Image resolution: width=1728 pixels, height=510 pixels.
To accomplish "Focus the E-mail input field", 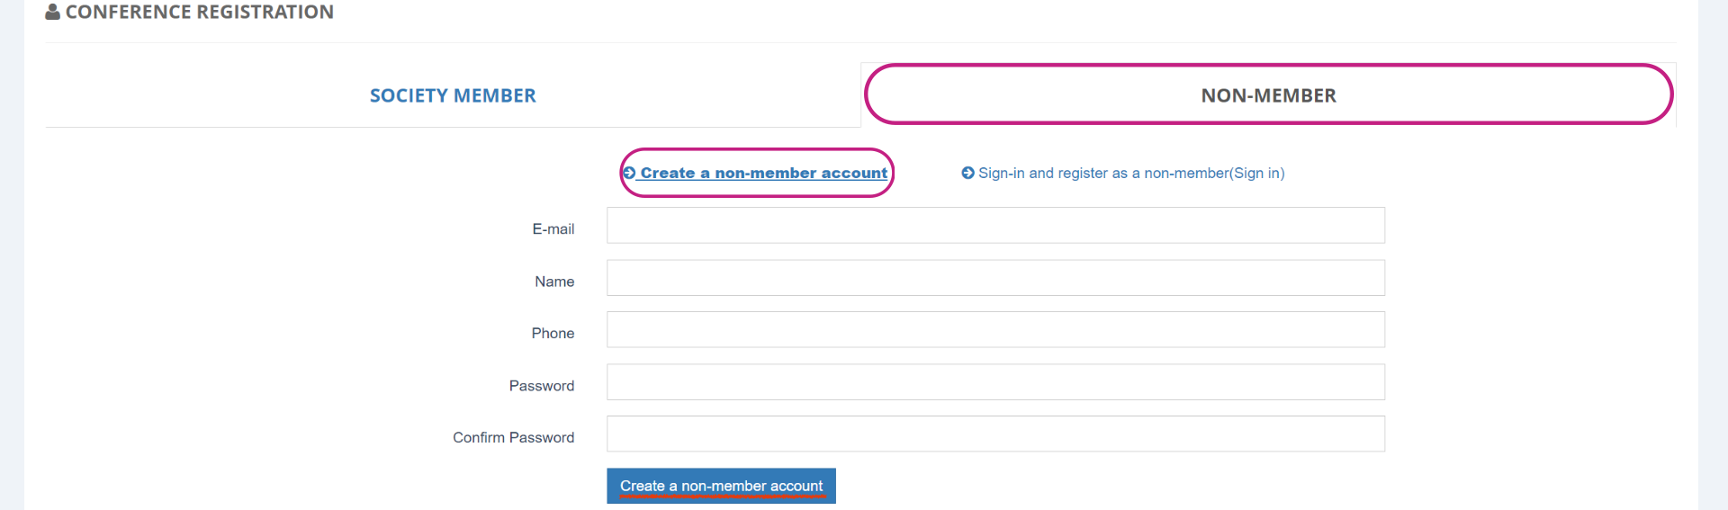I will click(995, 225).
